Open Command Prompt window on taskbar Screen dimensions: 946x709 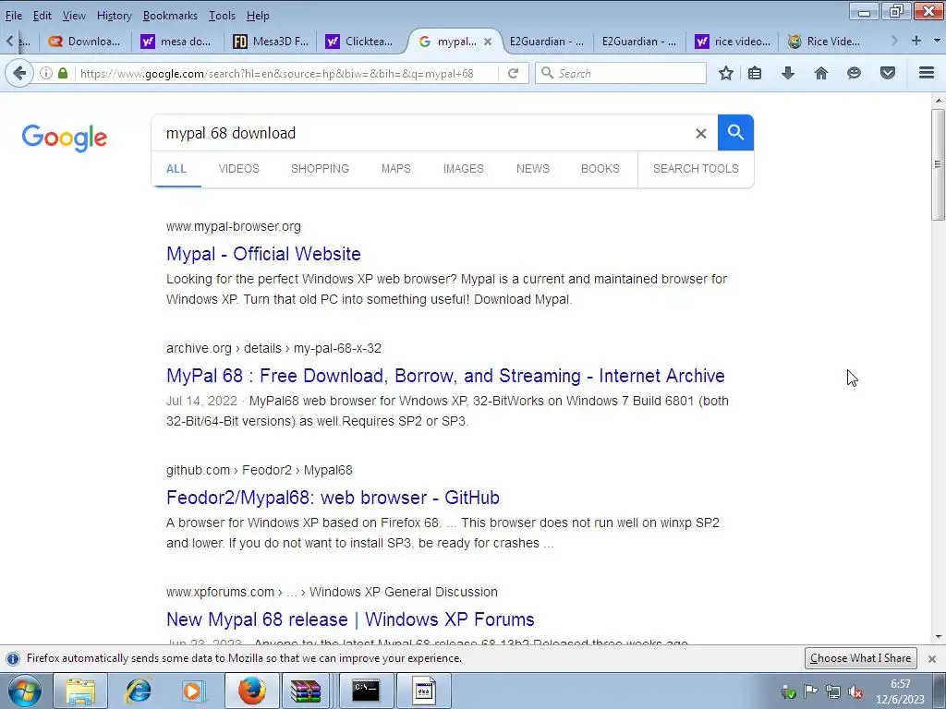(366, 691)
